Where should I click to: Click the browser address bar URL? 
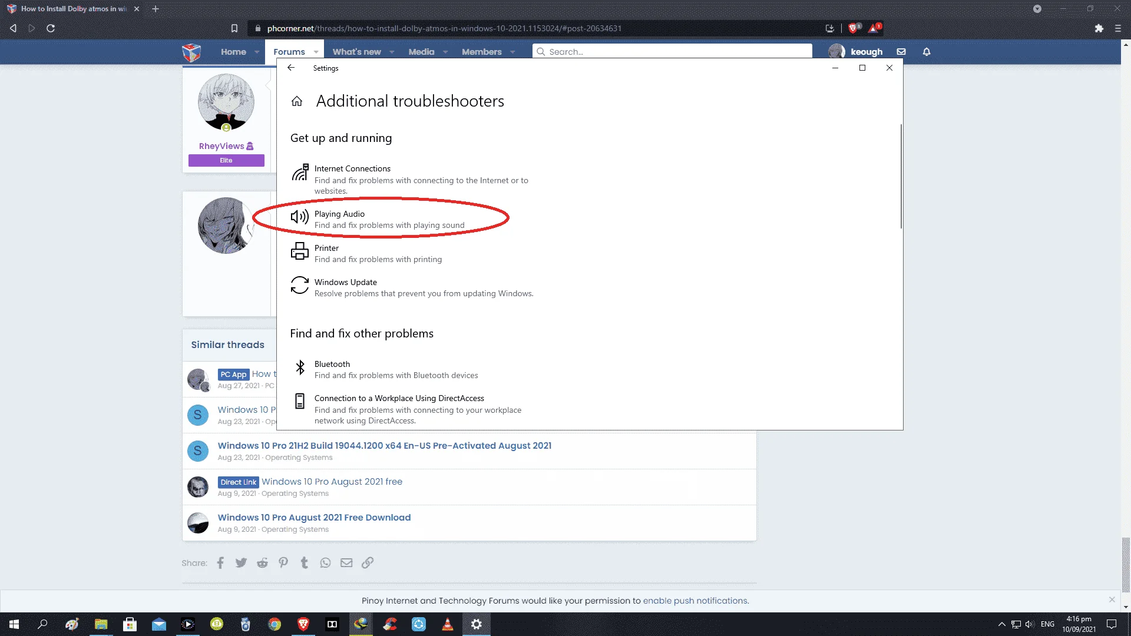pyautogui.click(x=444, y=28)
